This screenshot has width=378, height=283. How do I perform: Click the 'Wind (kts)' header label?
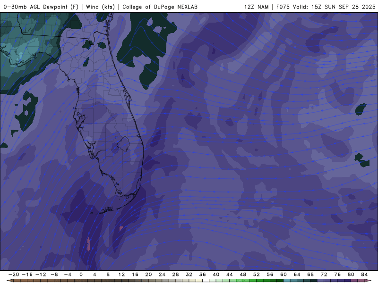(x=100, y=7)
